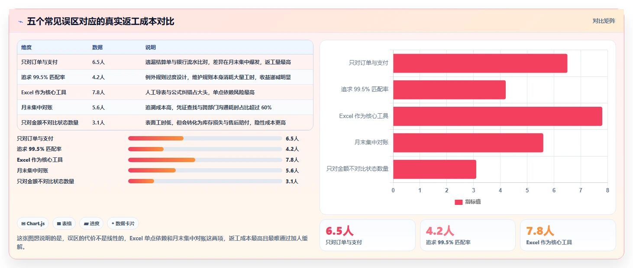The image size is (633, 268).
Task: Click the chart bar for 只对金额不对比状态数量
Action: point(435,169)
